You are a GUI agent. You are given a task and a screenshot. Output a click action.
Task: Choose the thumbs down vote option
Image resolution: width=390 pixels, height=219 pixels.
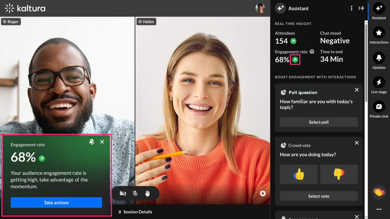pyautogui.click(x=339, y=174)
